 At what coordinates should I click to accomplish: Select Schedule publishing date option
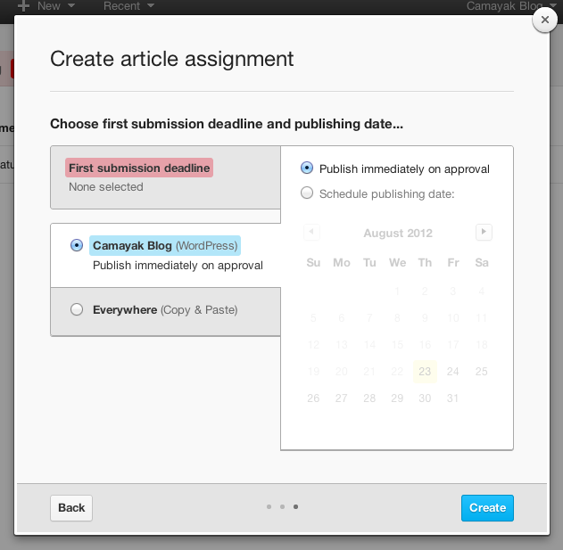(307, 193)
